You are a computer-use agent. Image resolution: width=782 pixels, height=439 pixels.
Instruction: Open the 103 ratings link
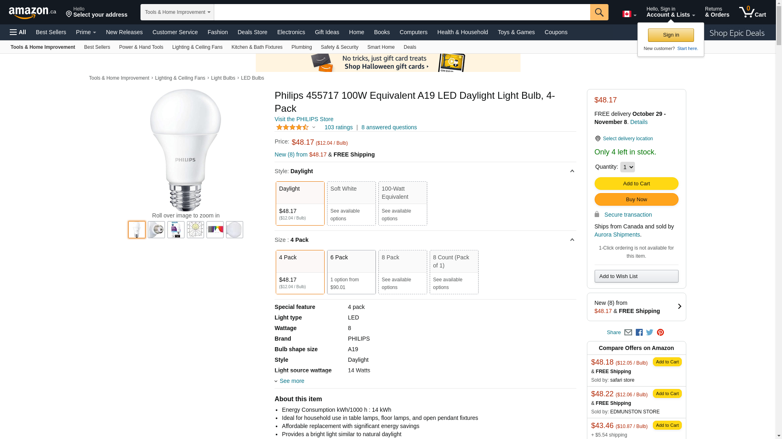(x=338, y=127)
